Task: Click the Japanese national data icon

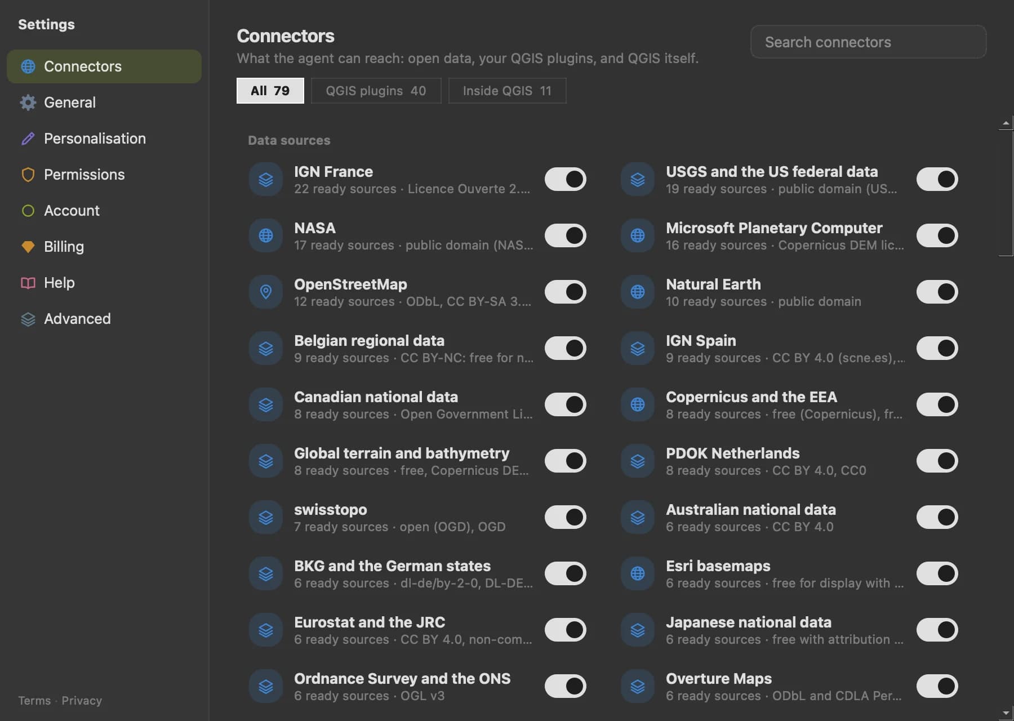Action: point(638,630)
